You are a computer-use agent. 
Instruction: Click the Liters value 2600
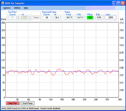coord(111,18)
